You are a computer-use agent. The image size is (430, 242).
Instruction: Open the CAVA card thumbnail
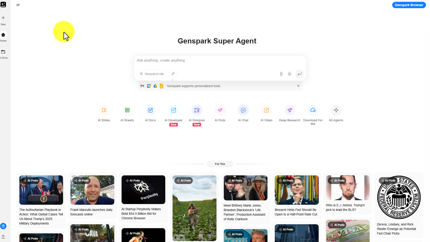[92, 233]
